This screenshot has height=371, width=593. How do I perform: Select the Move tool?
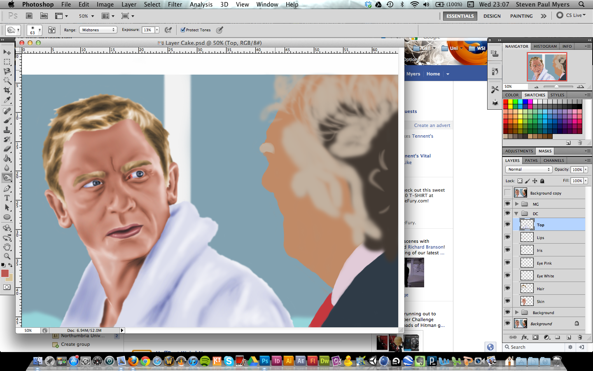(x=7, y=52)
